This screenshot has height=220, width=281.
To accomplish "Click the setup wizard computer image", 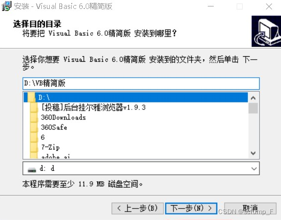I will 267,31.
